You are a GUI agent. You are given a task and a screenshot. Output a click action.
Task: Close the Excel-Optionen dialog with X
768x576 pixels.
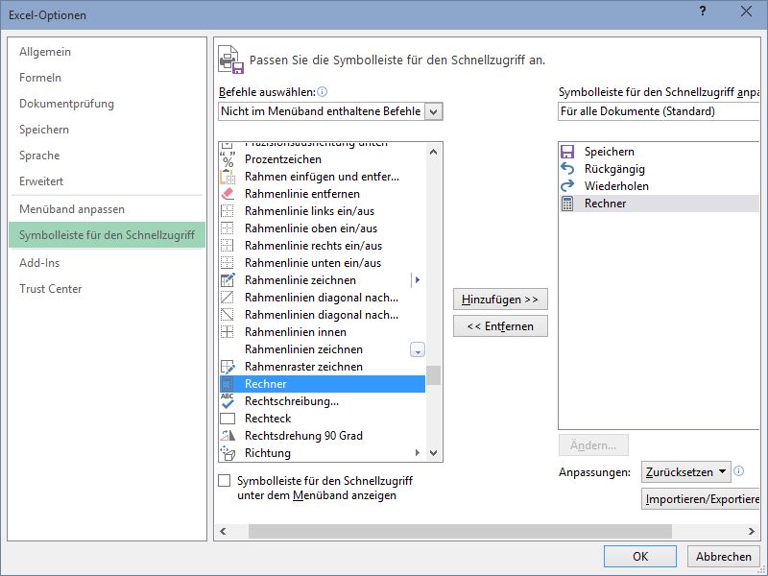[746, 12]
